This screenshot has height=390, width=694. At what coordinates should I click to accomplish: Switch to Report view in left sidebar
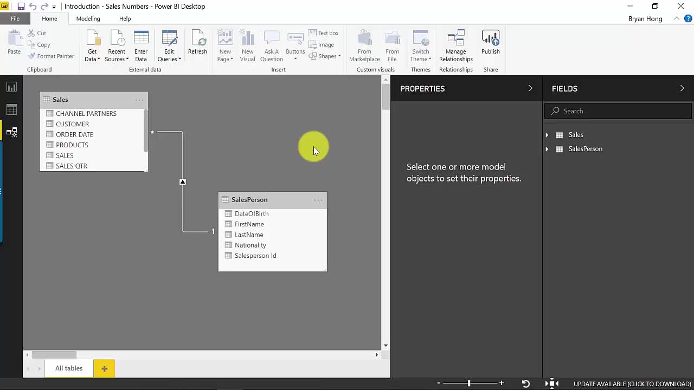11,87
